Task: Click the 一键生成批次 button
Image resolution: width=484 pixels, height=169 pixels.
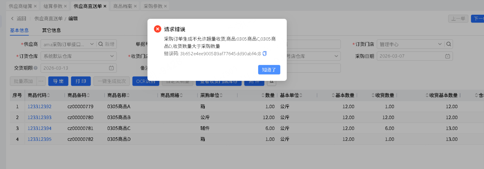Action: 112,81
